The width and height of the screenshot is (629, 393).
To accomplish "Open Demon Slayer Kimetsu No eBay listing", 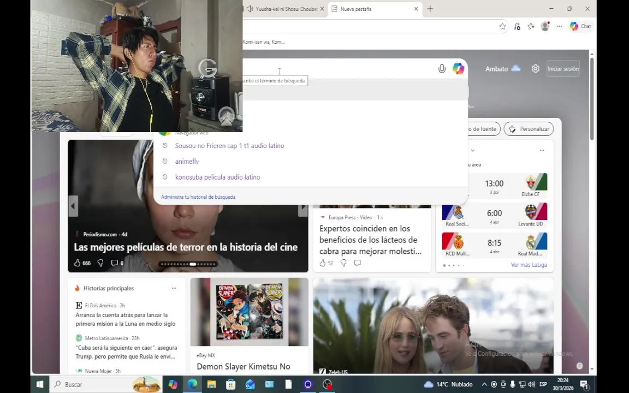I will tap(243, 367).
